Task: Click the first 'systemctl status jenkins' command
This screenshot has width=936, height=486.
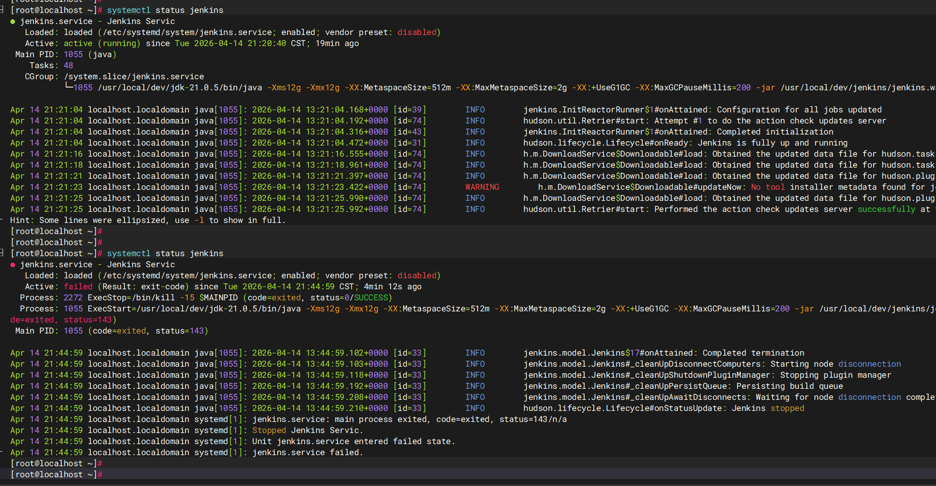Action: point(165,10)
